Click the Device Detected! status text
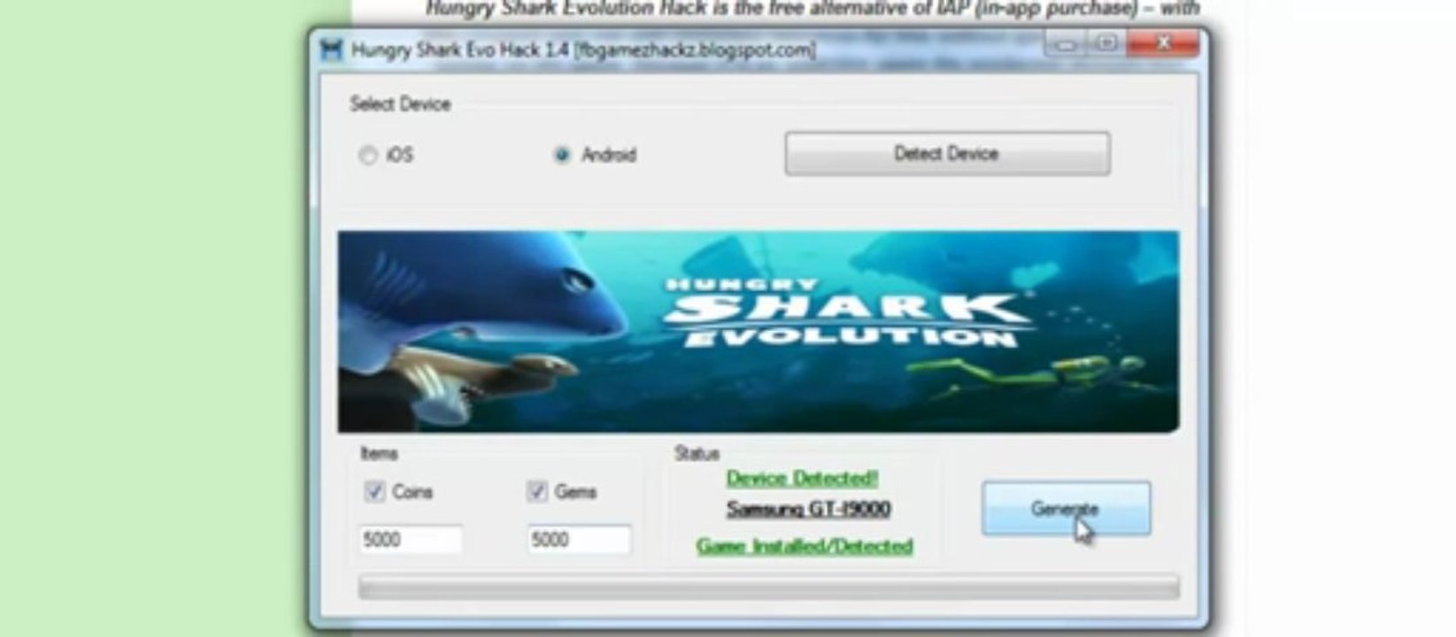The height and width of the screenshot is (637, 1456). [802, 479]
